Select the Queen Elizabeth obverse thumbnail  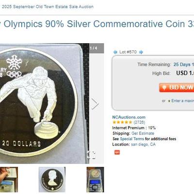52,179
